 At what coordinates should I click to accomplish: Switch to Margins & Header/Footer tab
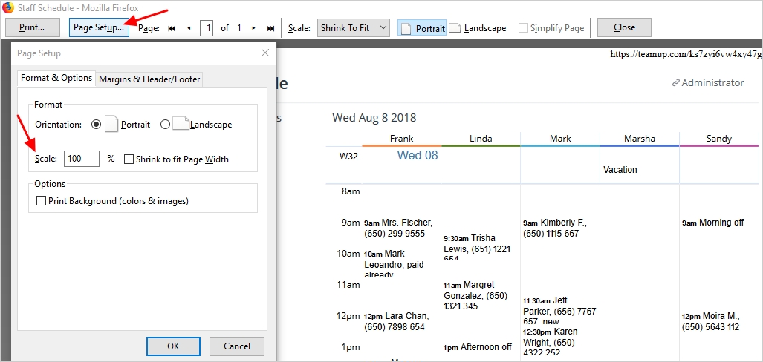point(149,79)
